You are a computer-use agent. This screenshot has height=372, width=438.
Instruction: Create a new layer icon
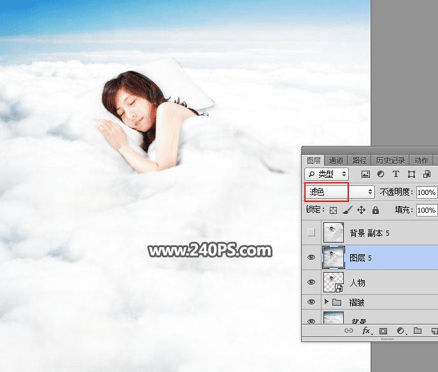click(x=434, y=331)
